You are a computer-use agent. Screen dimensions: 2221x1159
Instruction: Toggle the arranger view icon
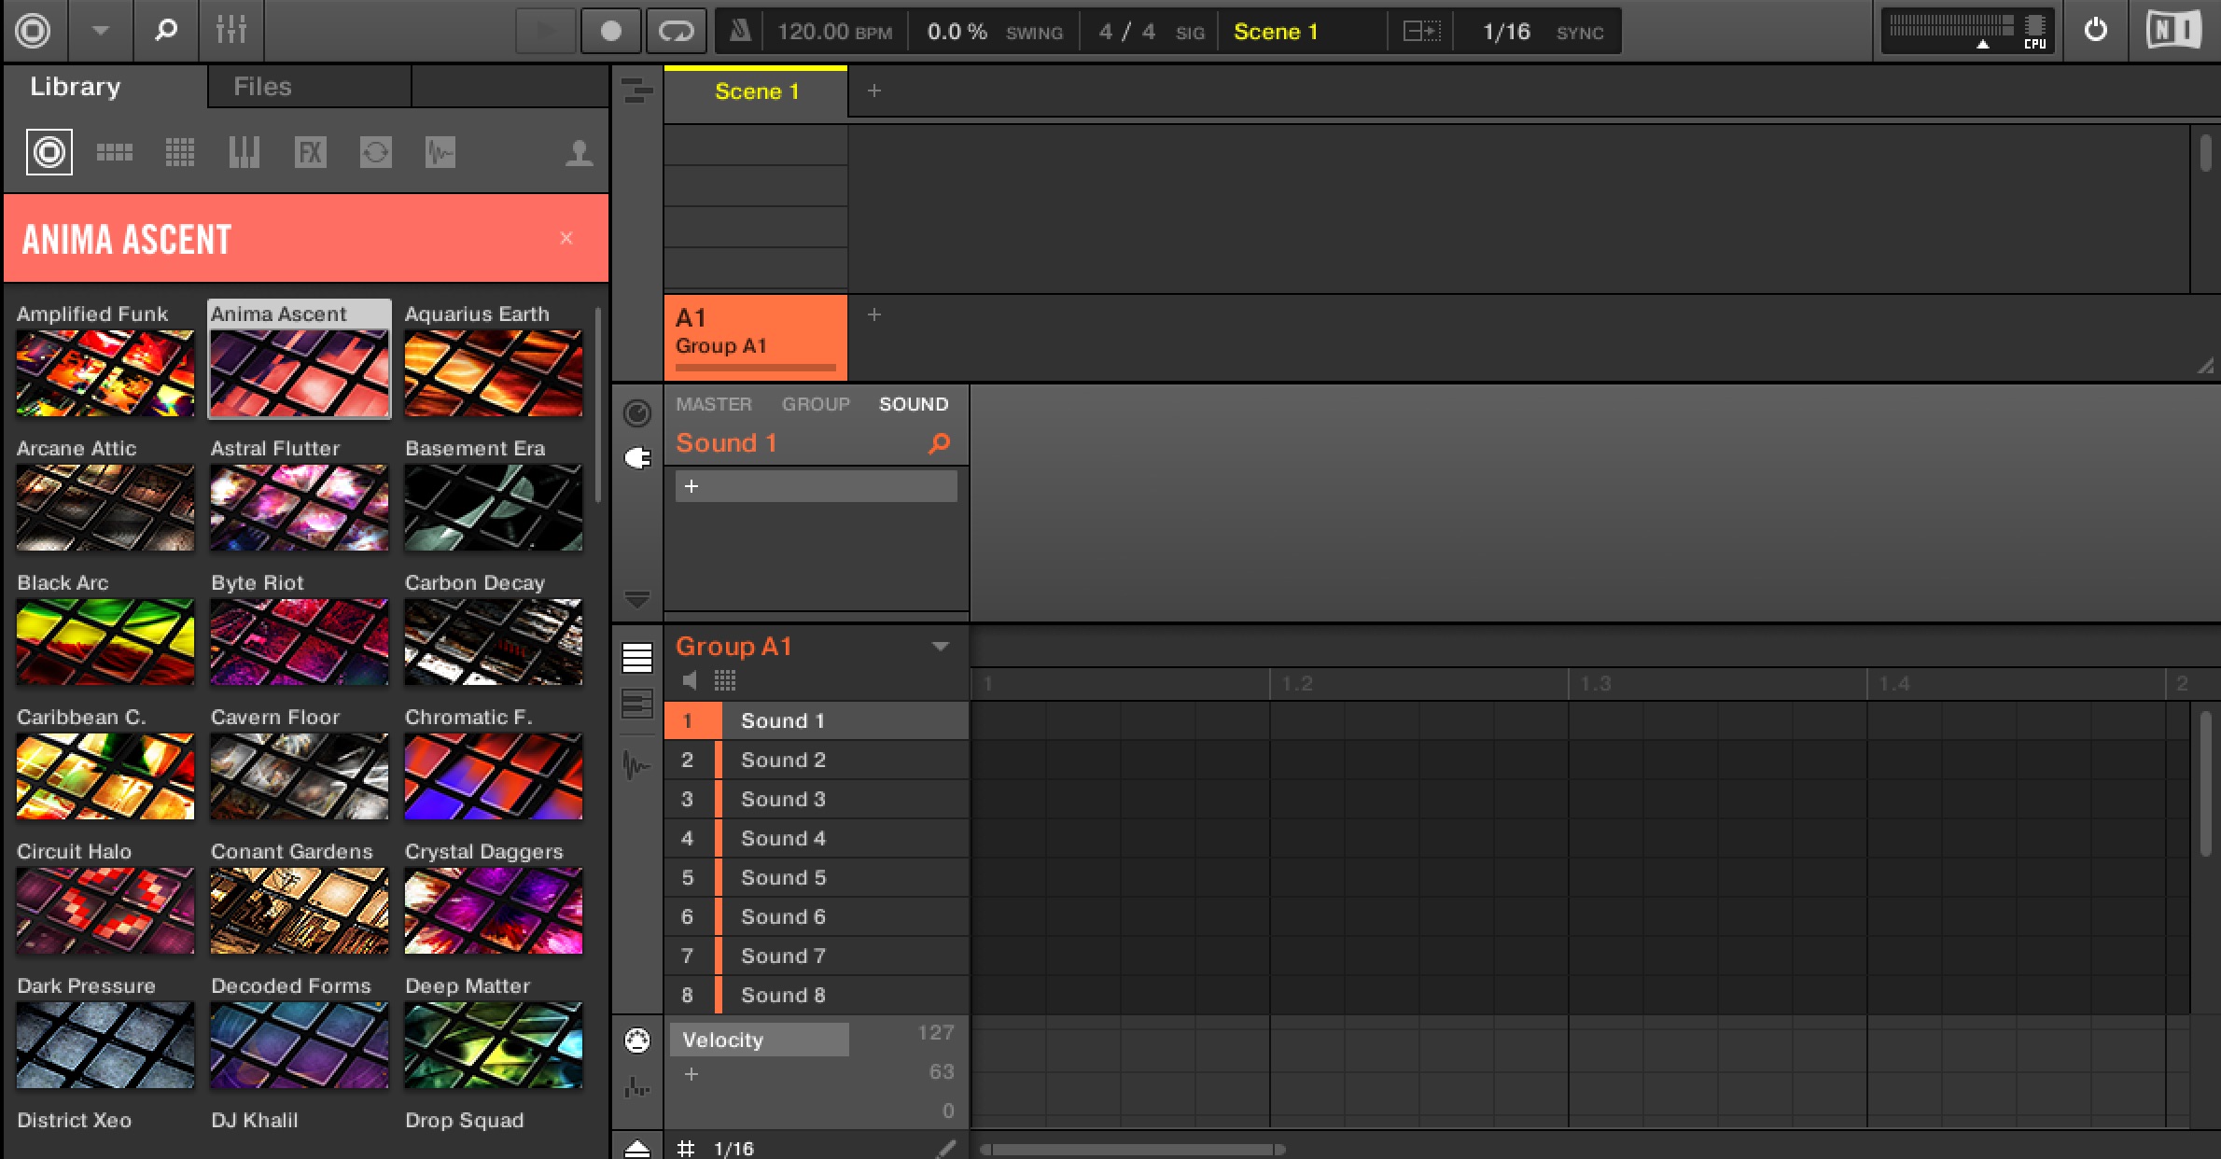tap(637, 91)
